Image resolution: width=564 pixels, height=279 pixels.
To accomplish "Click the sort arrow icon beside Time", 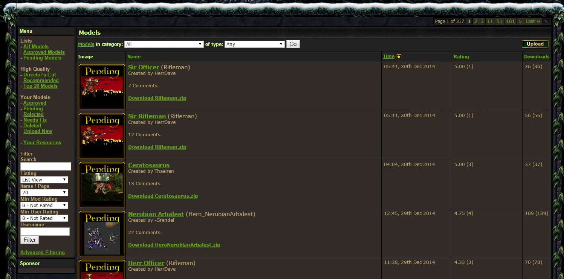I will click(x=399, y=56).
